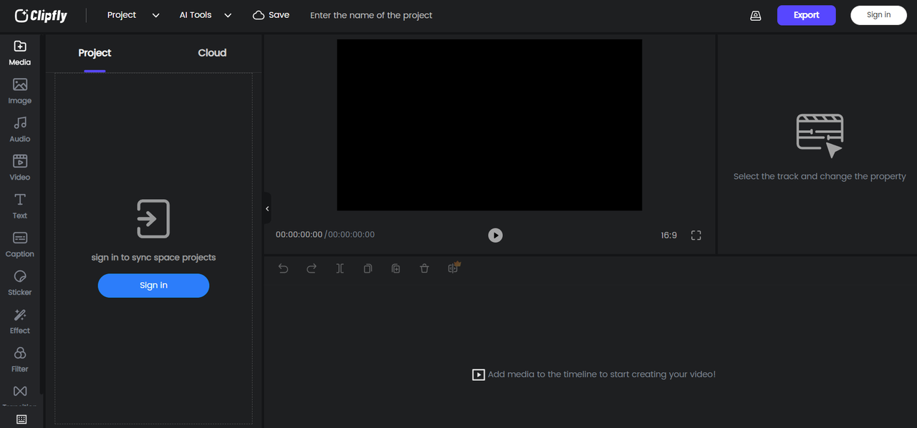The height and width of the screenshot is (428, 917).
Task: Click the Duplicate icon in timeline toolbar
Action: 395,268
